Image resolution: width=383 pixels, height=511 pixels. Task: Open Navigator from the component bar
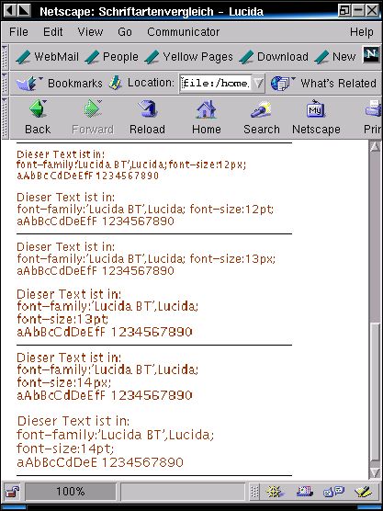[x=276, y=492]
